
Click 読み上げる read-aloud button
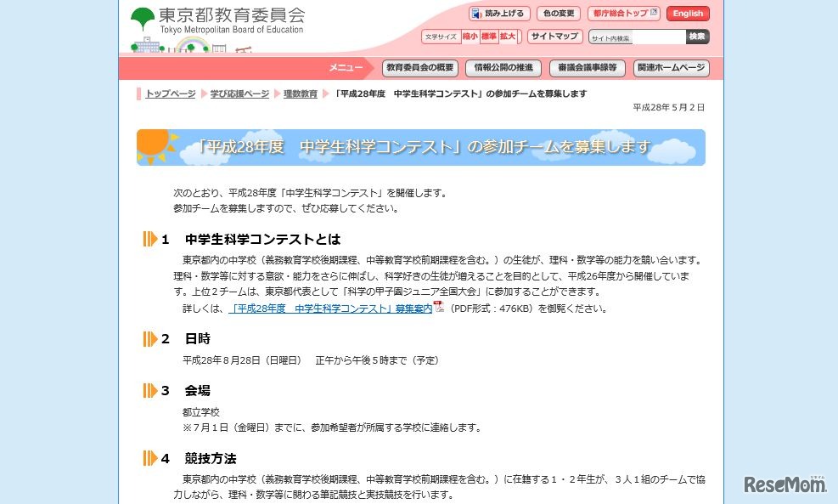coord(499,14)
